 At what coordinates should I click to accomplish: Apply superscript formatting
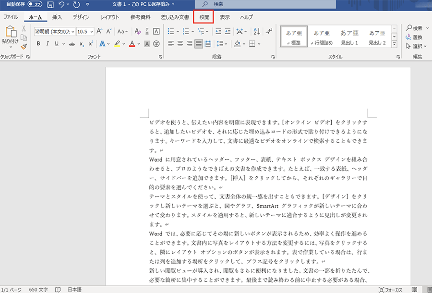(x=91, y=44)
